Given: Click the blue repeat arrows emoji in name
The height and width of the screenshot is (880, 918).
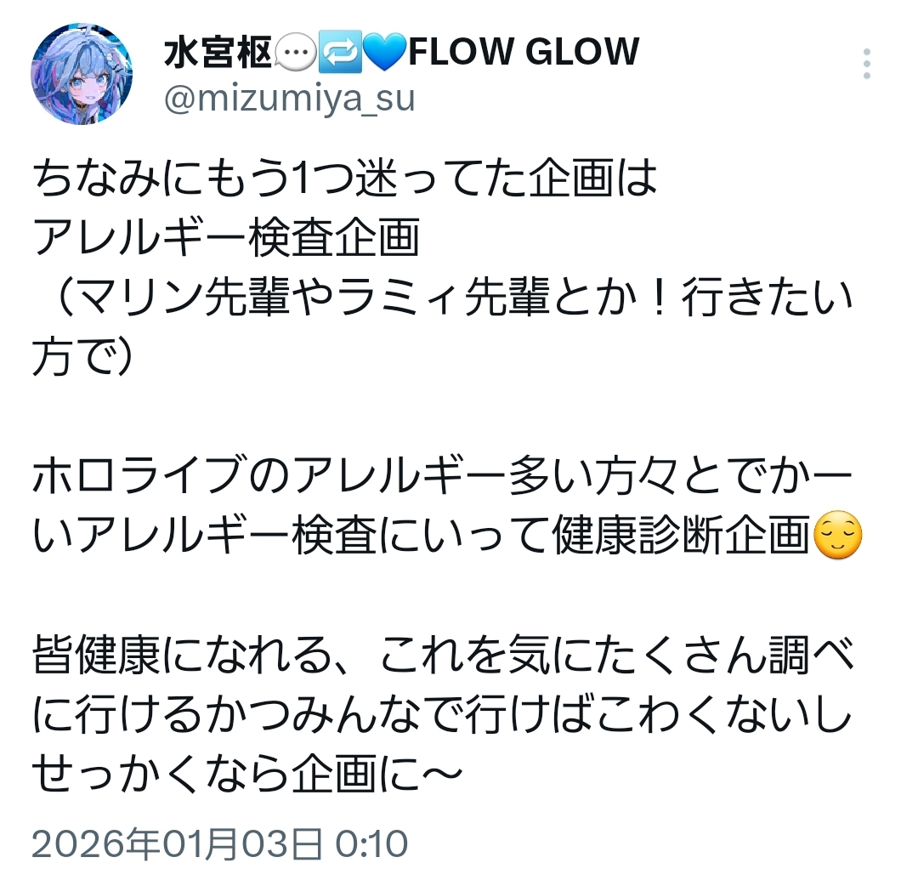Looking at the screenshot, I should point(339,52).
